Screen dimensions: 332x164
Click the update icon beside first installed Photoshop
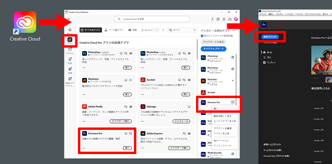coord(233,57)
